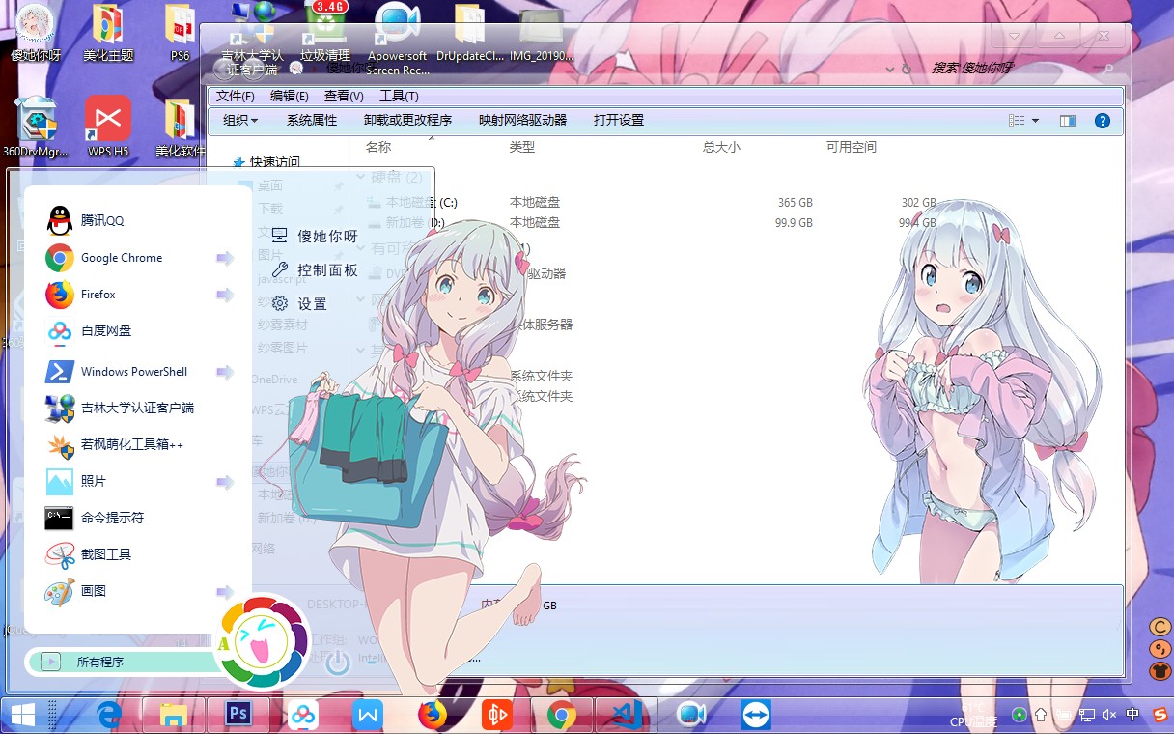Viewport: 1174px width, 734px height.
Task: Click the 类型 column header
Action: [x=522, y=148]
